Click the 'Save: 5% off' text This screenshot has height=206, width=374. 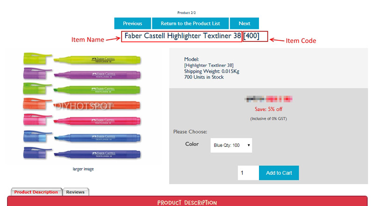[x=268, y=109]
